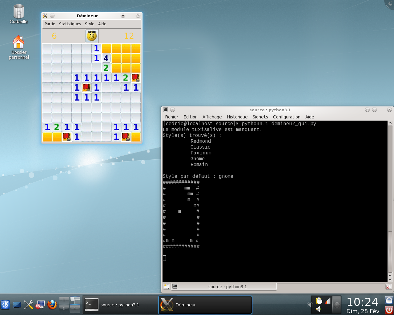Click the monitor with red swirl panel icon
Viewport: 394px width, 315px height.
(x=40, y=305)
